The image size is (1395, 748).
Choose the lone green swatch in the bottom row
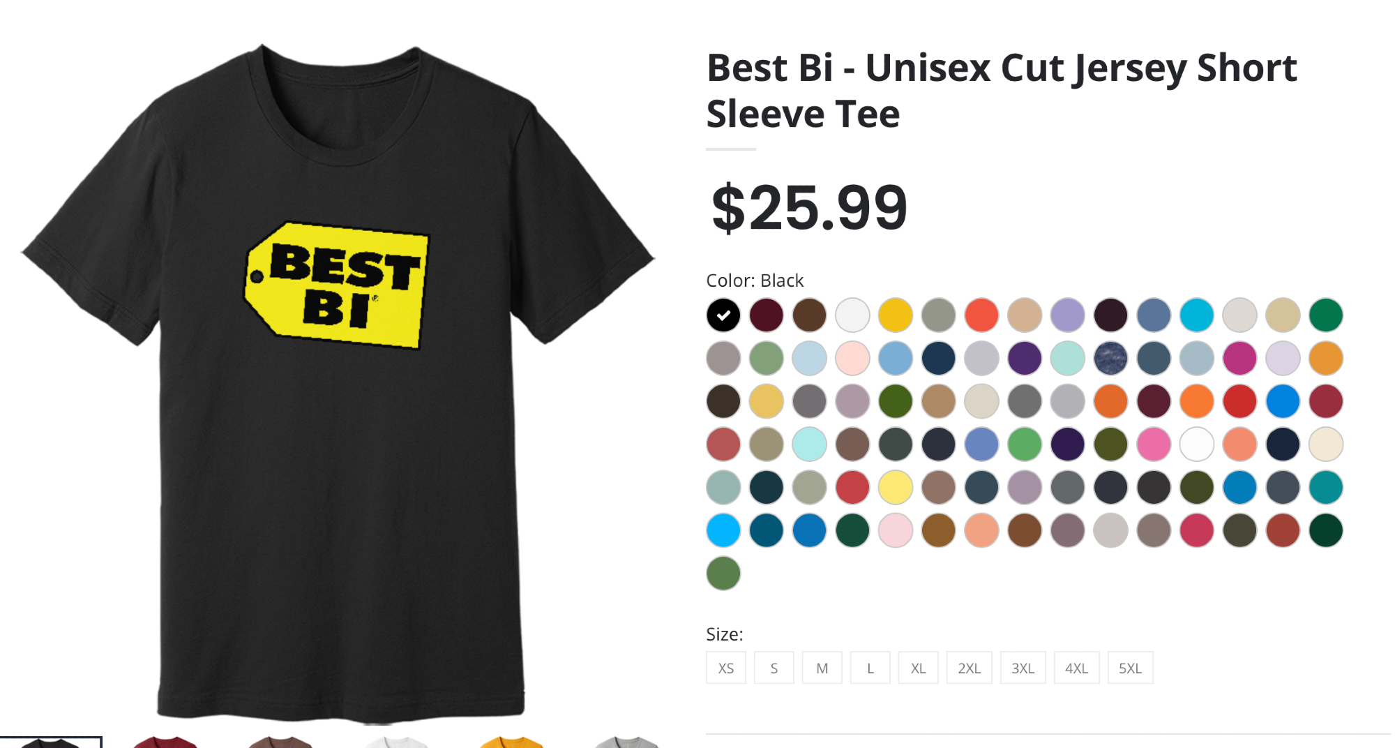point(723,574)
